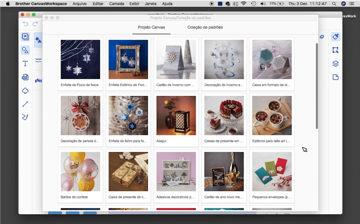
Task: Select the straight line drawing tool
Action: pos(25,104)
